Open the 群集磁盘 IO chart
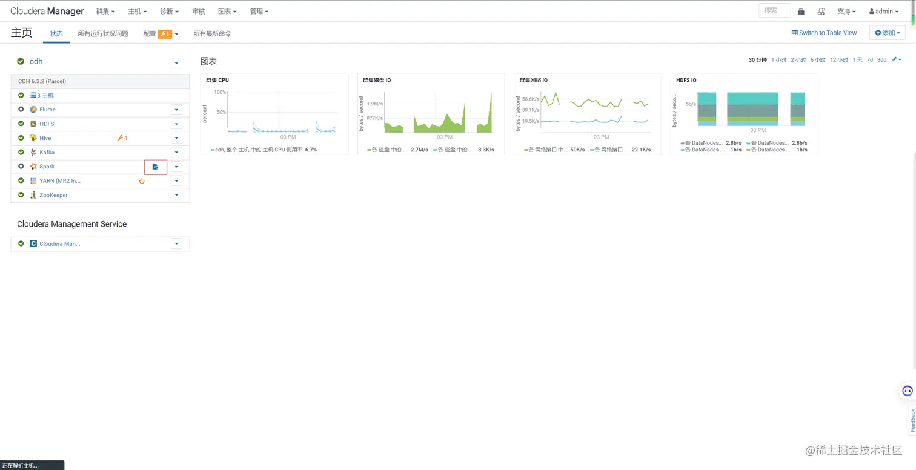The image size is (916, 470). (x=431, y=114)
